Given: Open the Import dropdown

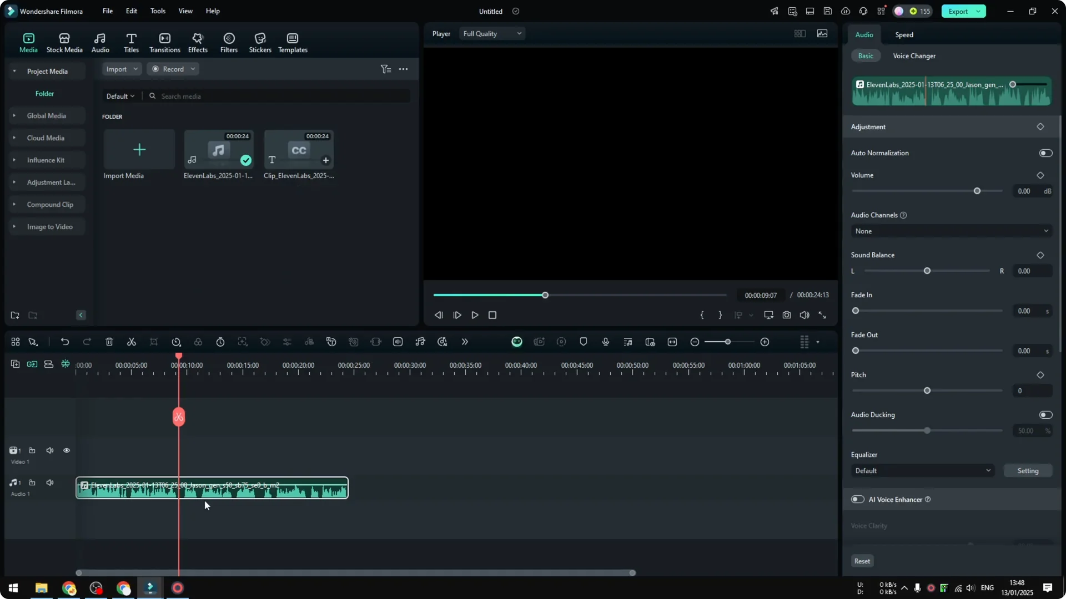Looking at the screenshot, I should point(122,69).
